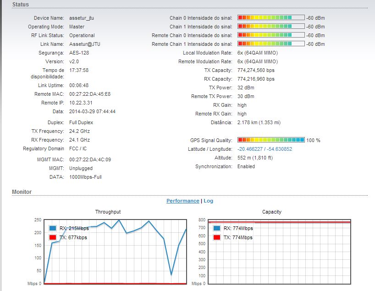375x291 pixels.
Task: Click the red TX swatch in Throughput legend
Action: click(53, 237)
